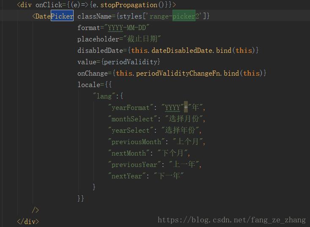Click the "yearFormat" key

coord(131,107)
